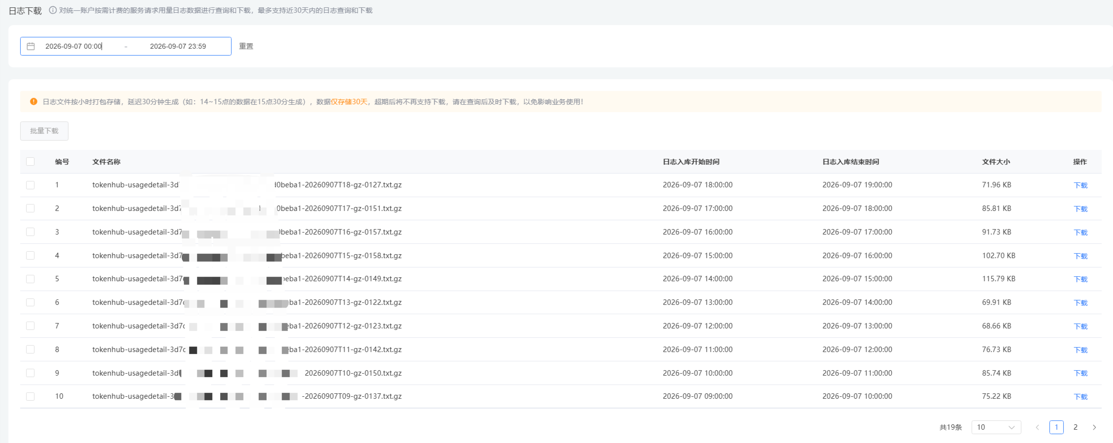Click the end date field 2026-09-07 23:59
The height and width of the screenshot is (443, 1113).
pos(178,46)
